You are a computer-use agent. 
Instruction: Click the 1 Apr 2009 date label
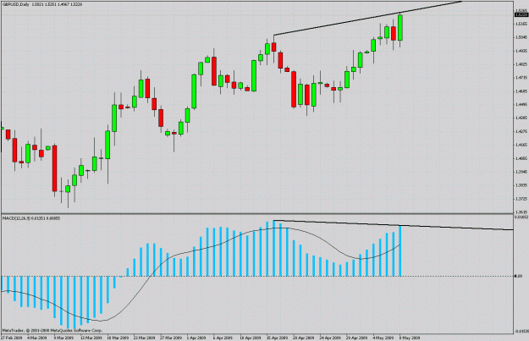click(x=196, y=338)
